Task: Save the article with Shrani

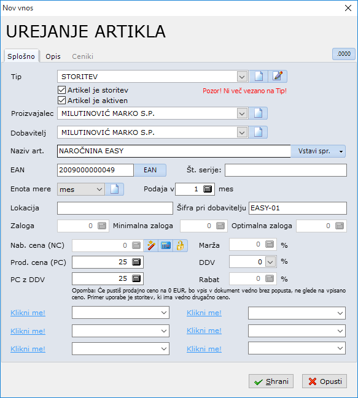Action: click(x=271, y=381)
